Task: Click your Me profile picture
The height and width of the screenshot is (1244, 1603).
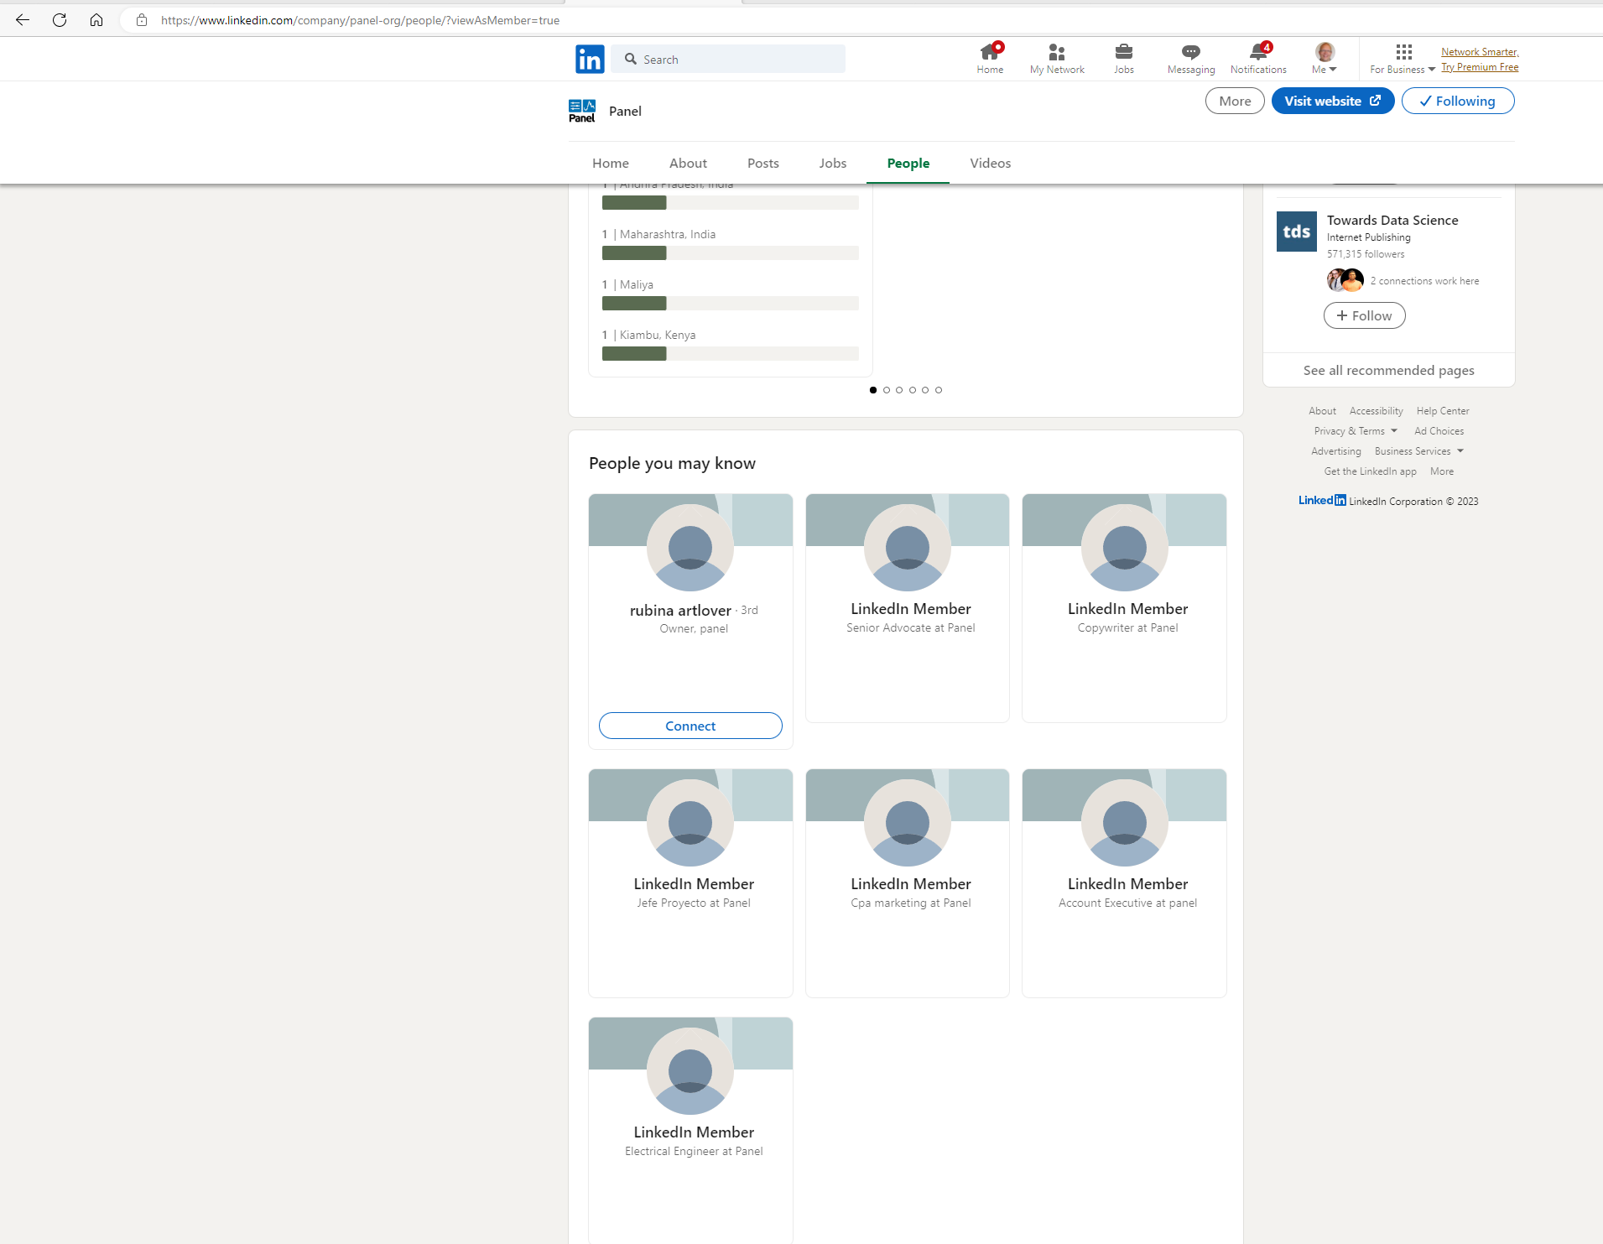Action: pyautogui.click(x=1324, y=52)
